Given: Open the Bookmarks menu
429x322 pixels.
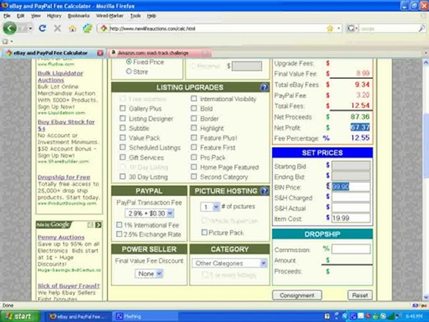Looking at the screenshot, I should [79, 16].
